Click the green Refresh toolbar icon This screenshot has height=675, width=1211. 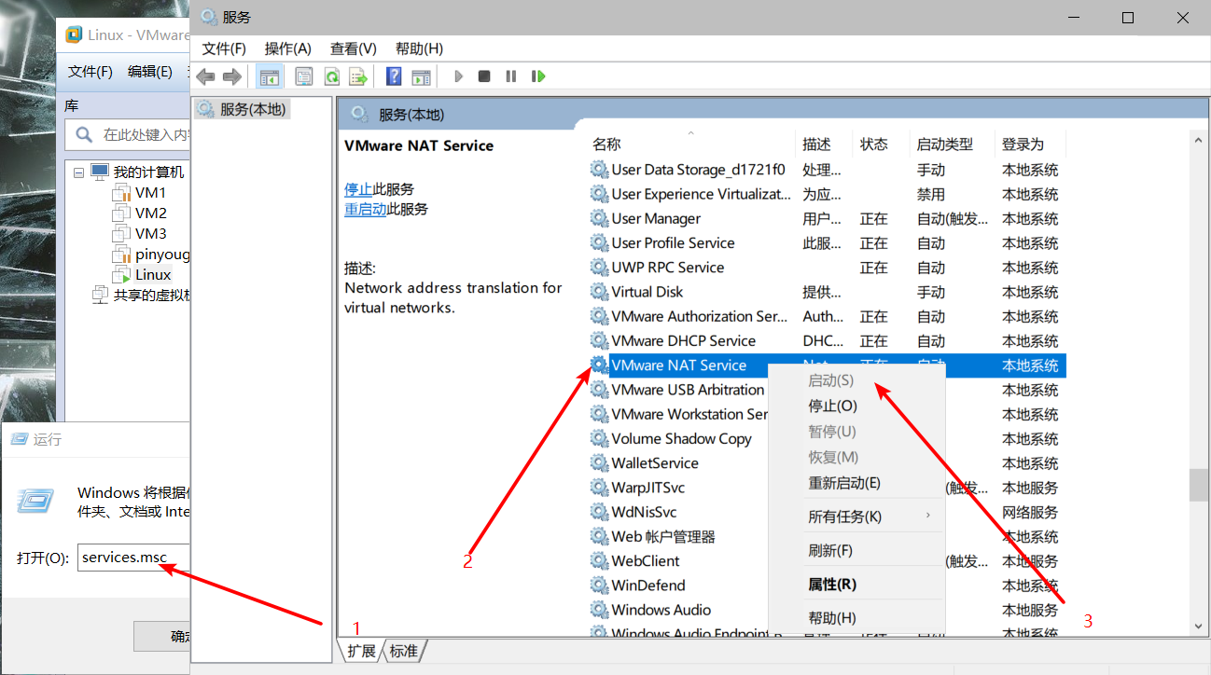[331, 76]
